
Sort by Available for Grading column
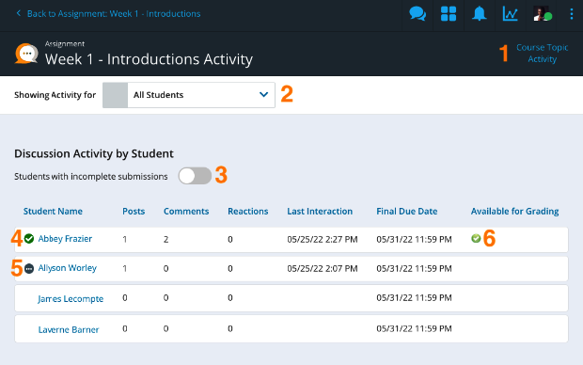tap(515, 212)
